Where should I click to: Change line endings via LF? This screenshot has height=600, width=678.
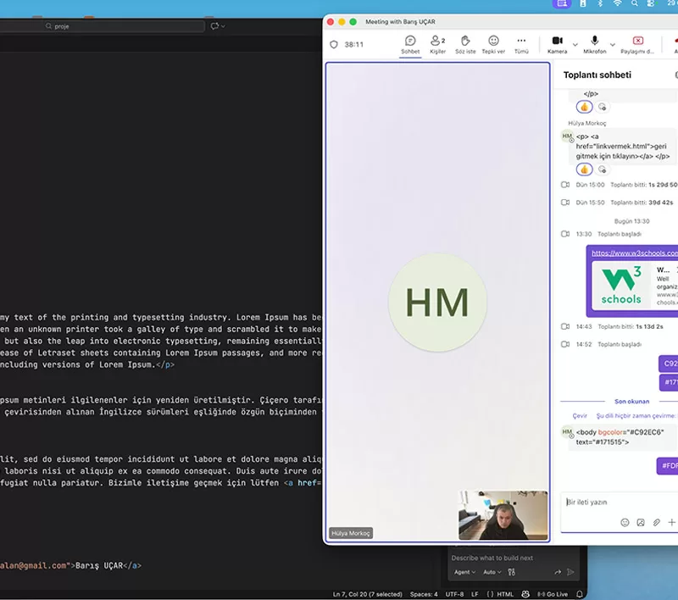coord(475,594)
